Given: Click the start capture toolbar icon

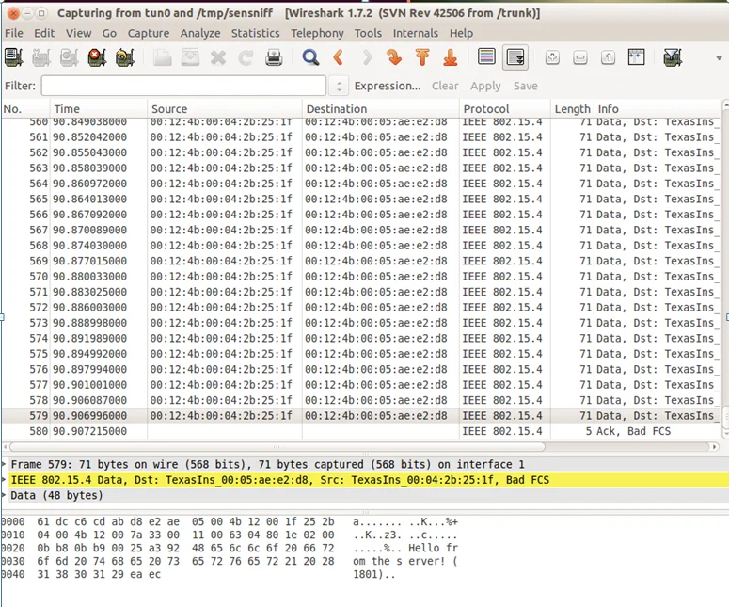Looking at the screenshot, I should point(70,57).
